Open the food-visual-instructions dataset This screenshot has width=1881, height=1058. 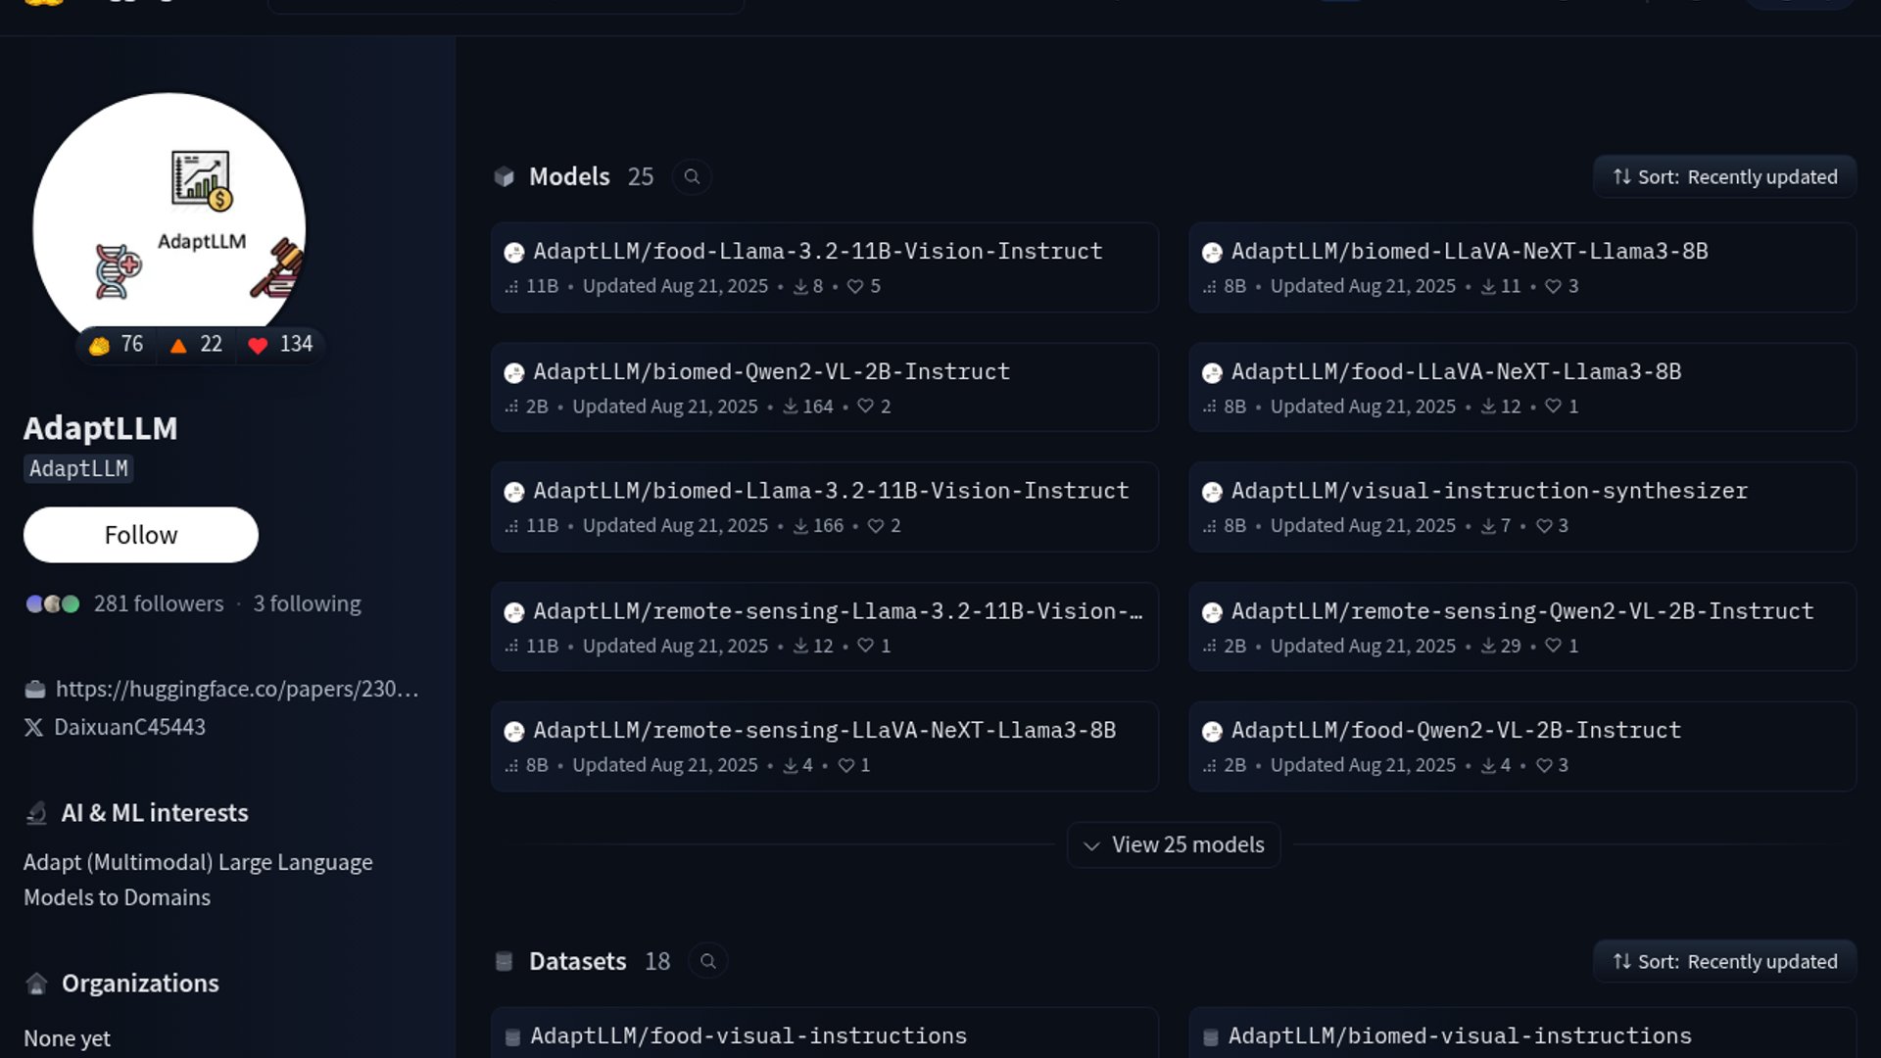[748, 1036]
